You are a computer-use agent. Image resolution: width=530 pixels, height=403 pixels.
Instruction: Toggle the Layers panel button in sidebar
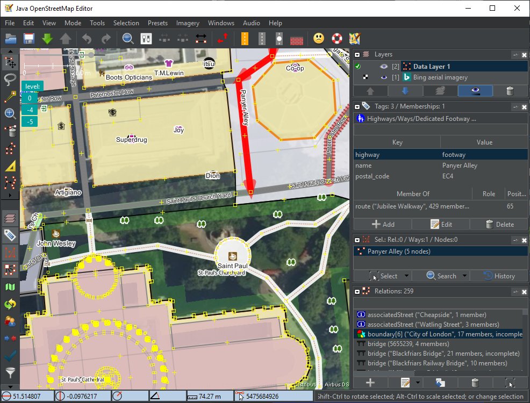(10, 218)
